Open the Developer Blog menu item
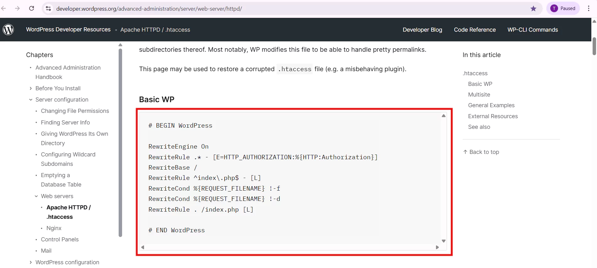The image size is (597, 268). click(422, 30)
